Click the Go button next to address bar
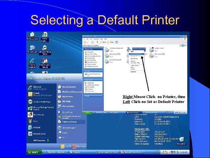The width and height of the screenshot is (210, 158). 184,46
